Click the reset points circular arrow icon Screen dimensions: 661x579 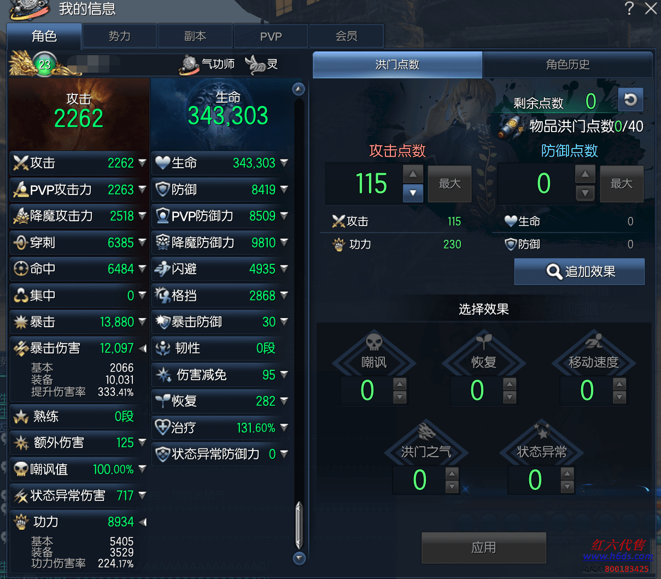point(630,99)
